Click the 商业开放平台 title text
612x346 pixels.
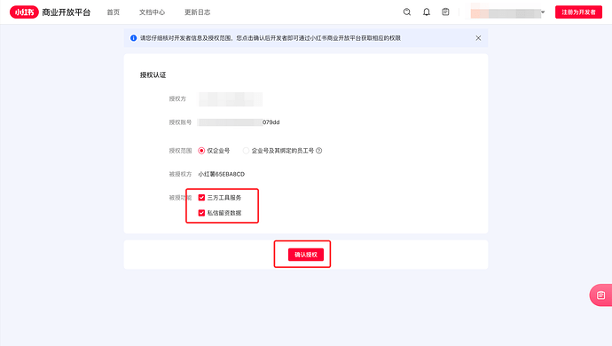(x=66, y=12)
